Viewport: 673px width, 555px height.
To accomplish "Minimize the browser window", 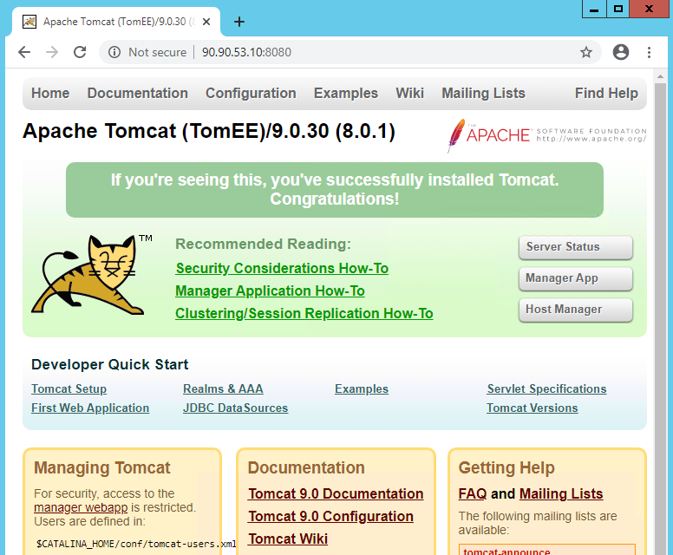I will pos(594,9).
